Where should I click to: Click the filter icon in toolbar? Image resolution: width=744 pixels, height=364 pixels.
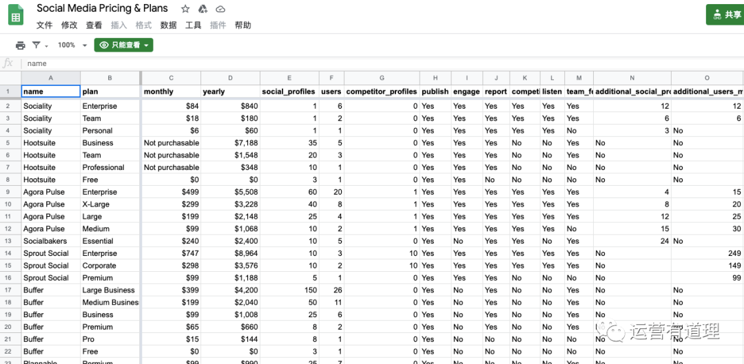(x=36, y=45)
